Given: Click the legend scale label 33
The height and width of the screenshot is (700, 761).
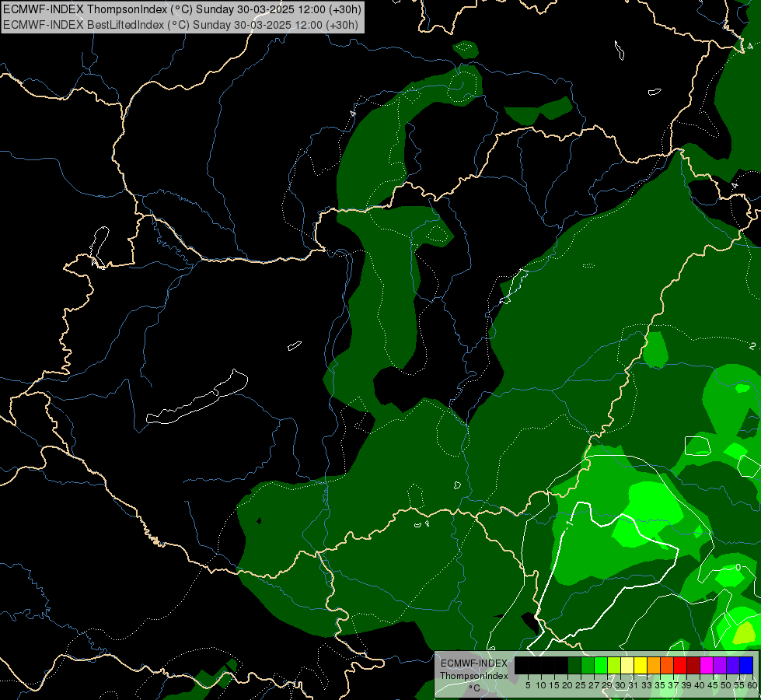Looking at the screenshot, I should tap(647, 685).
